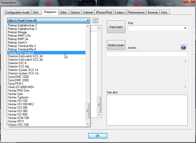Image resolution: width=196 pixels, height=143 pixels.
Task: Select Reloop RMP-3a
Action: tap(46, 39)
